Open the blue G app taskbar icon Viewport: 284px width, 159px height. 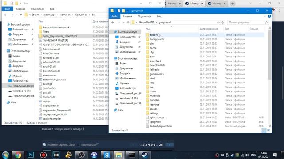click(106, 155)
